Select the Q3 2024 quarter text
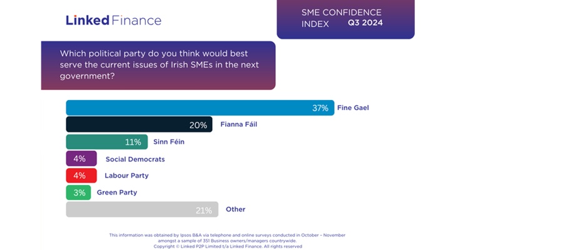The height and width of the screenshot is (250, 563). pyautogui.click(x=365, y=23)
